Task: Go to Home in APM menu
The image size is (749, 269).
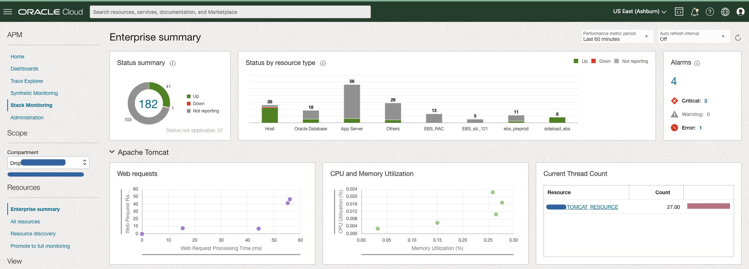Action: coord(18,57)
